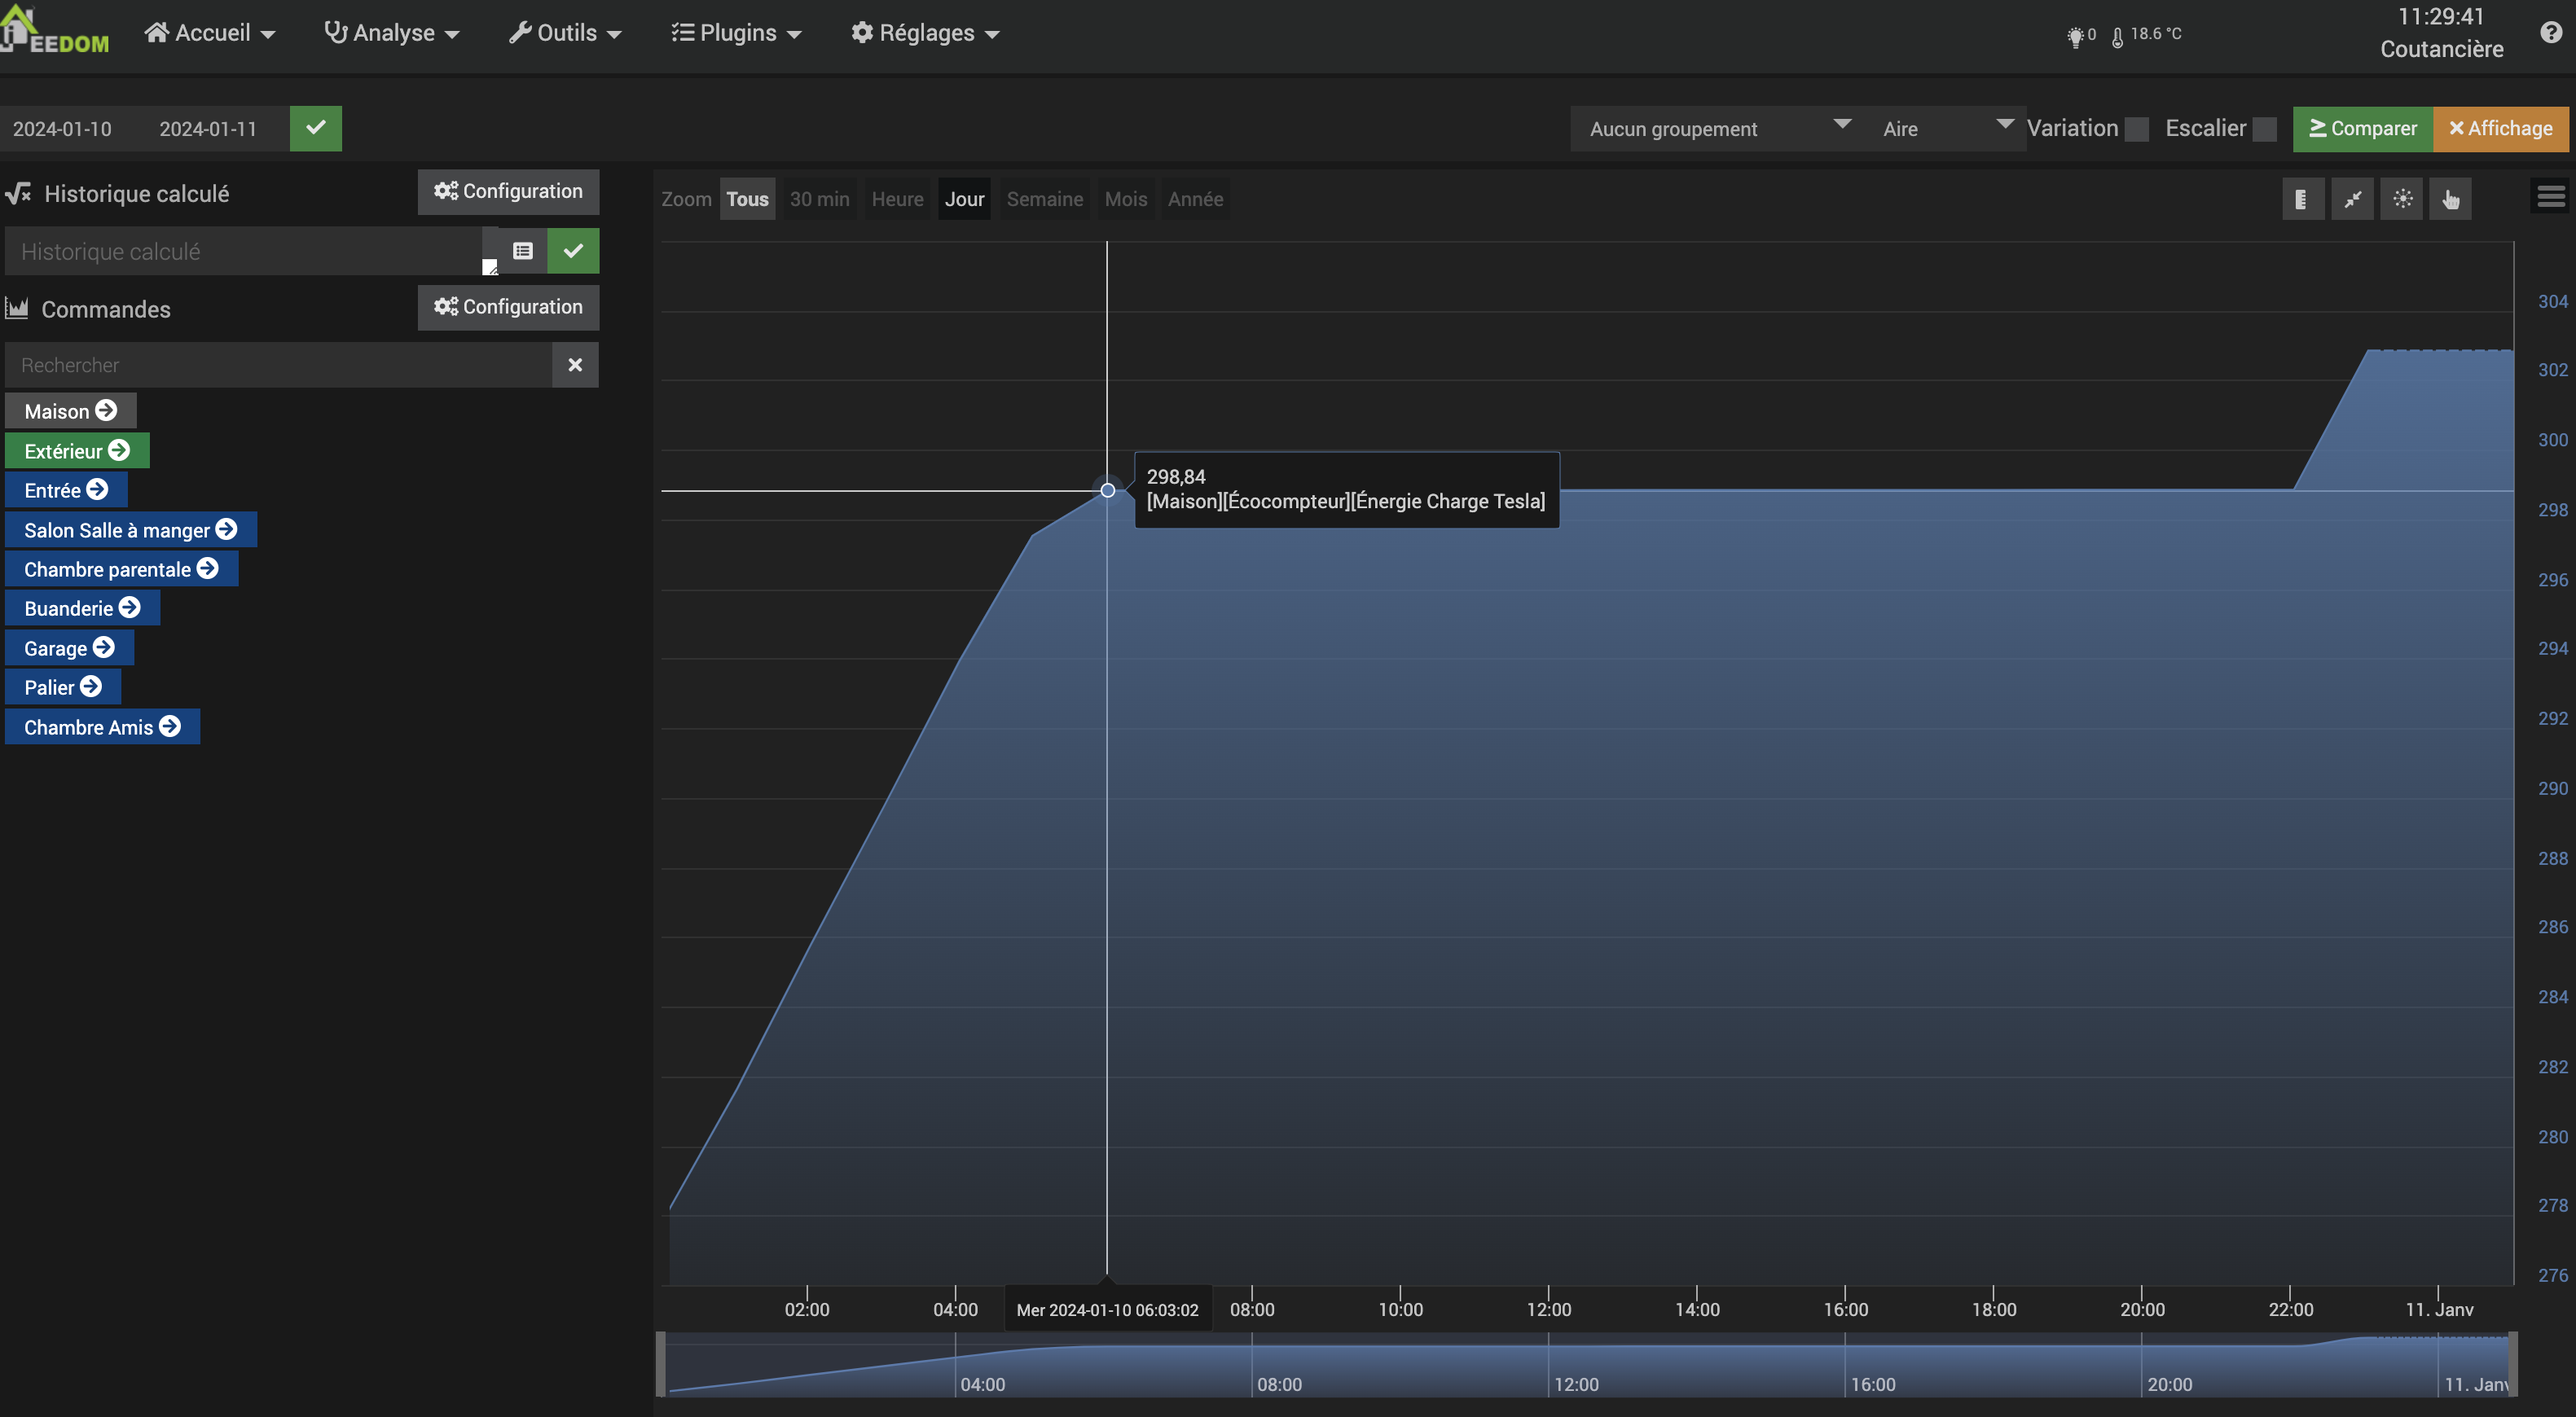The image size is (2576, 1417).
Task: Toggle the Escalier checkbox
Action: click(x=2264, y=129)
